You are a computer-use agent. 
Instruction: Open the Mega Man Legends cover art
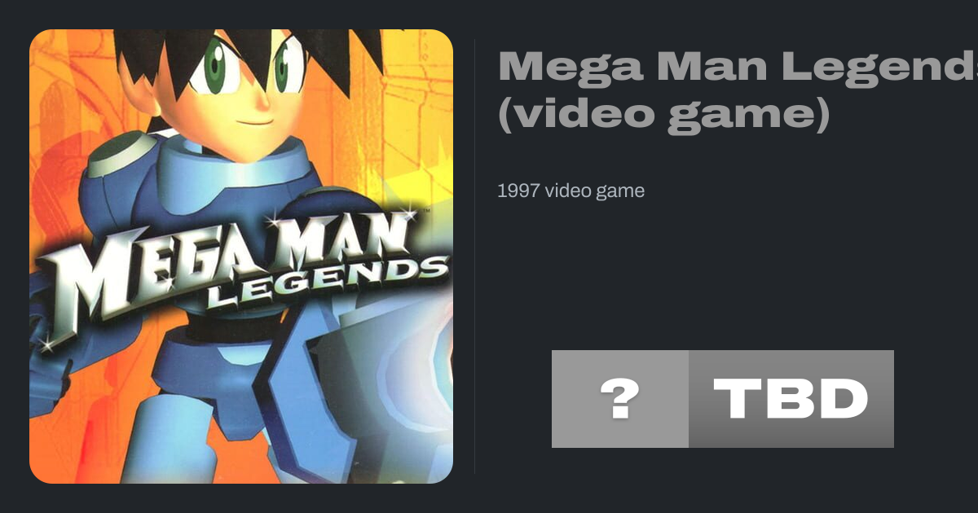pos(241,256)
